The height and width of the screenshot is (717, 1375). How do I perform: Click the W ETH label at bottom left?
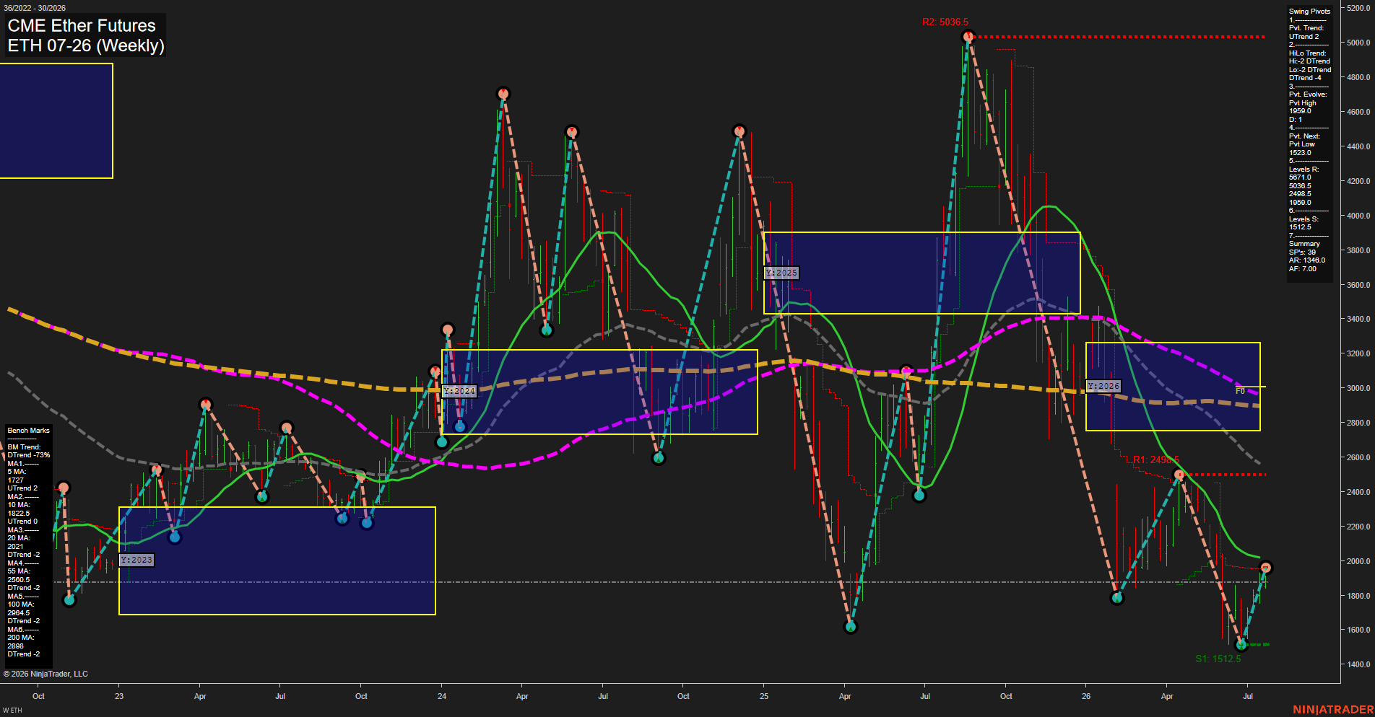12,711
